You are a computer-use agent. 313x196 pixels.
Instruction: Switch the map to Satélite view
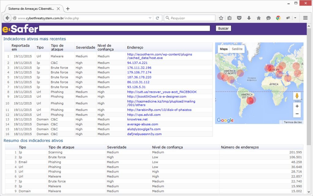pyautogui.click(x=237, y=49)
